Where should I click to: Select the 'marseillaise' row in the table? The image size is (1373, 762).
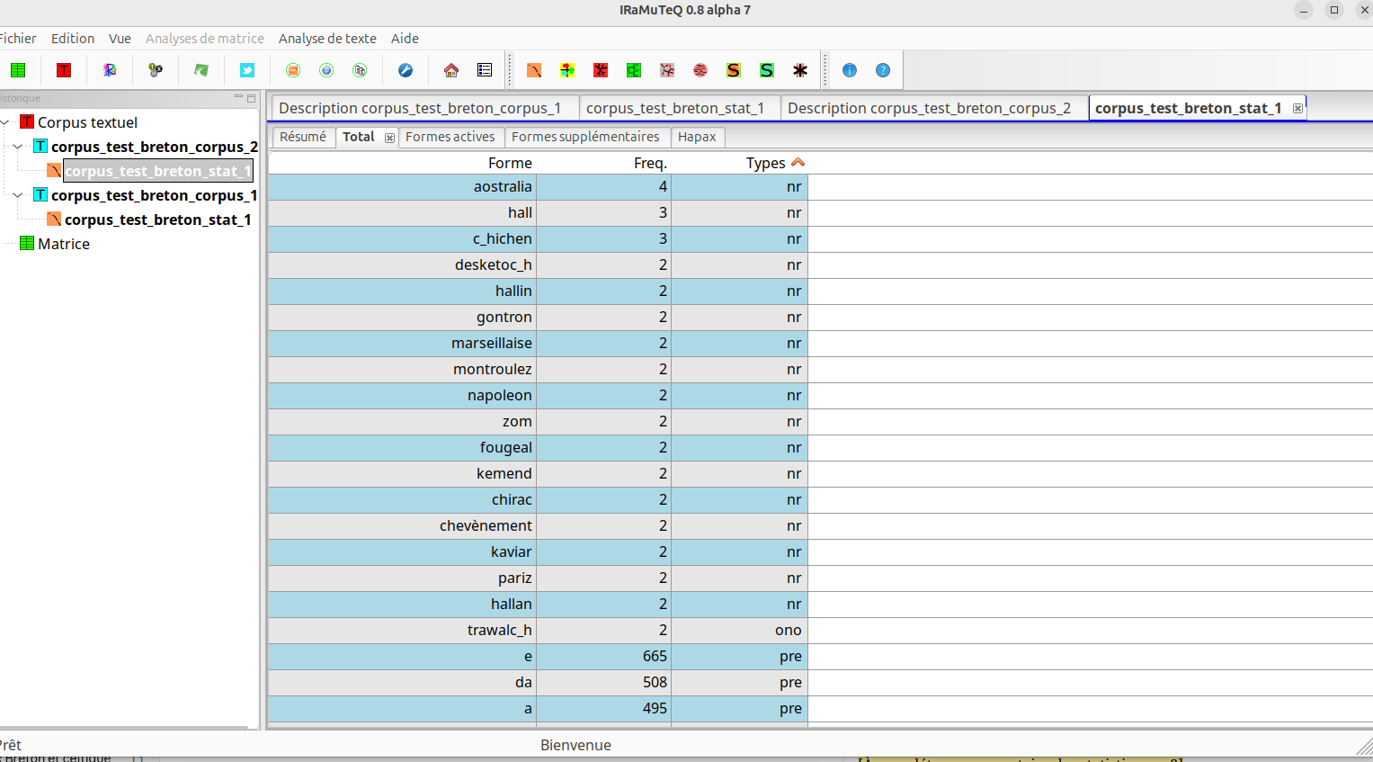(x=538, y=343)
